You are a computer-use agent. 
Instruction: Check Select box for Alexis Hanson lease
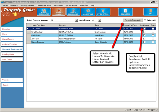153,35
